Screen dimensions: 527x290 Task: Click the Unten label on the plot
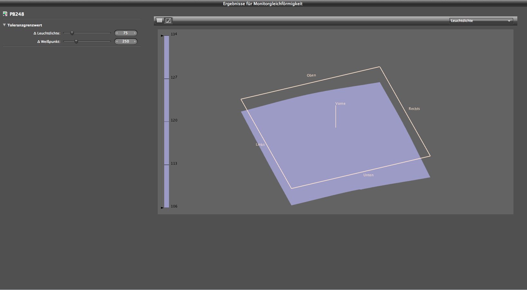(368, 175)
